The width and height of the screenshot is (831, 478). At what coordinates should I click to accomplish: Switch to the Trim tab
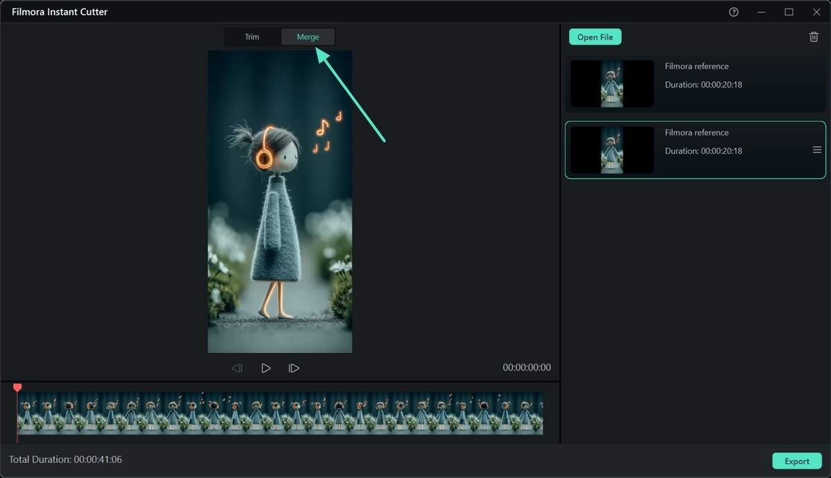[252, 37]
